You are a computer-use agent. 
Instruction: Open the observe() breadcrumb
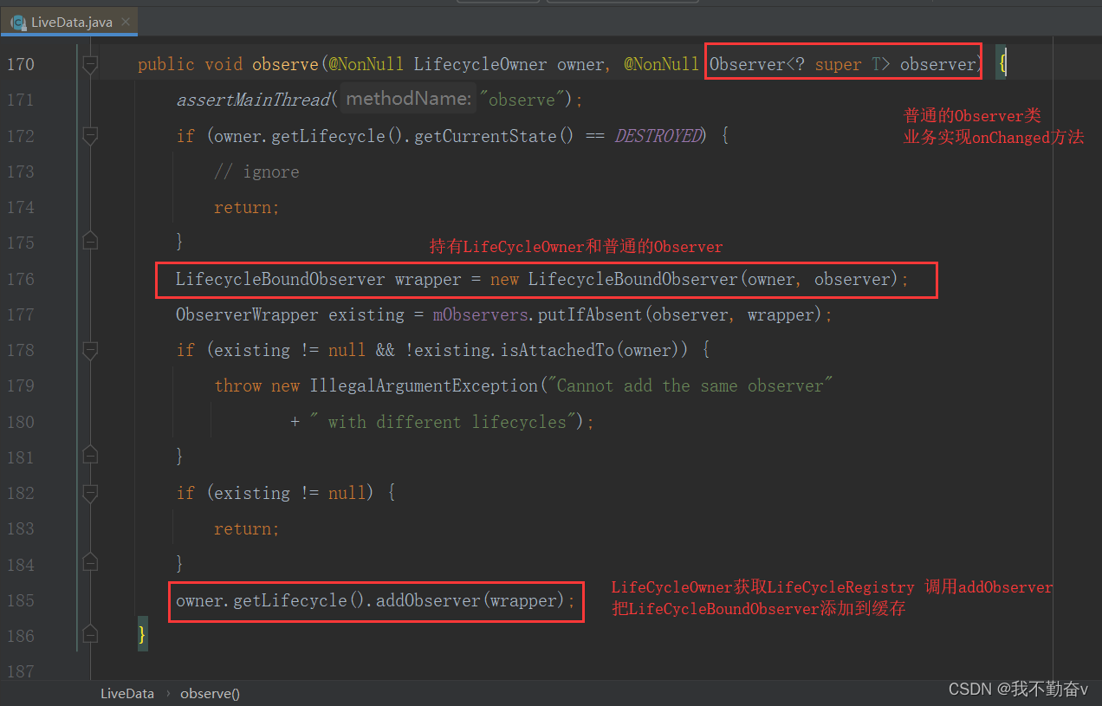(210, 693)
